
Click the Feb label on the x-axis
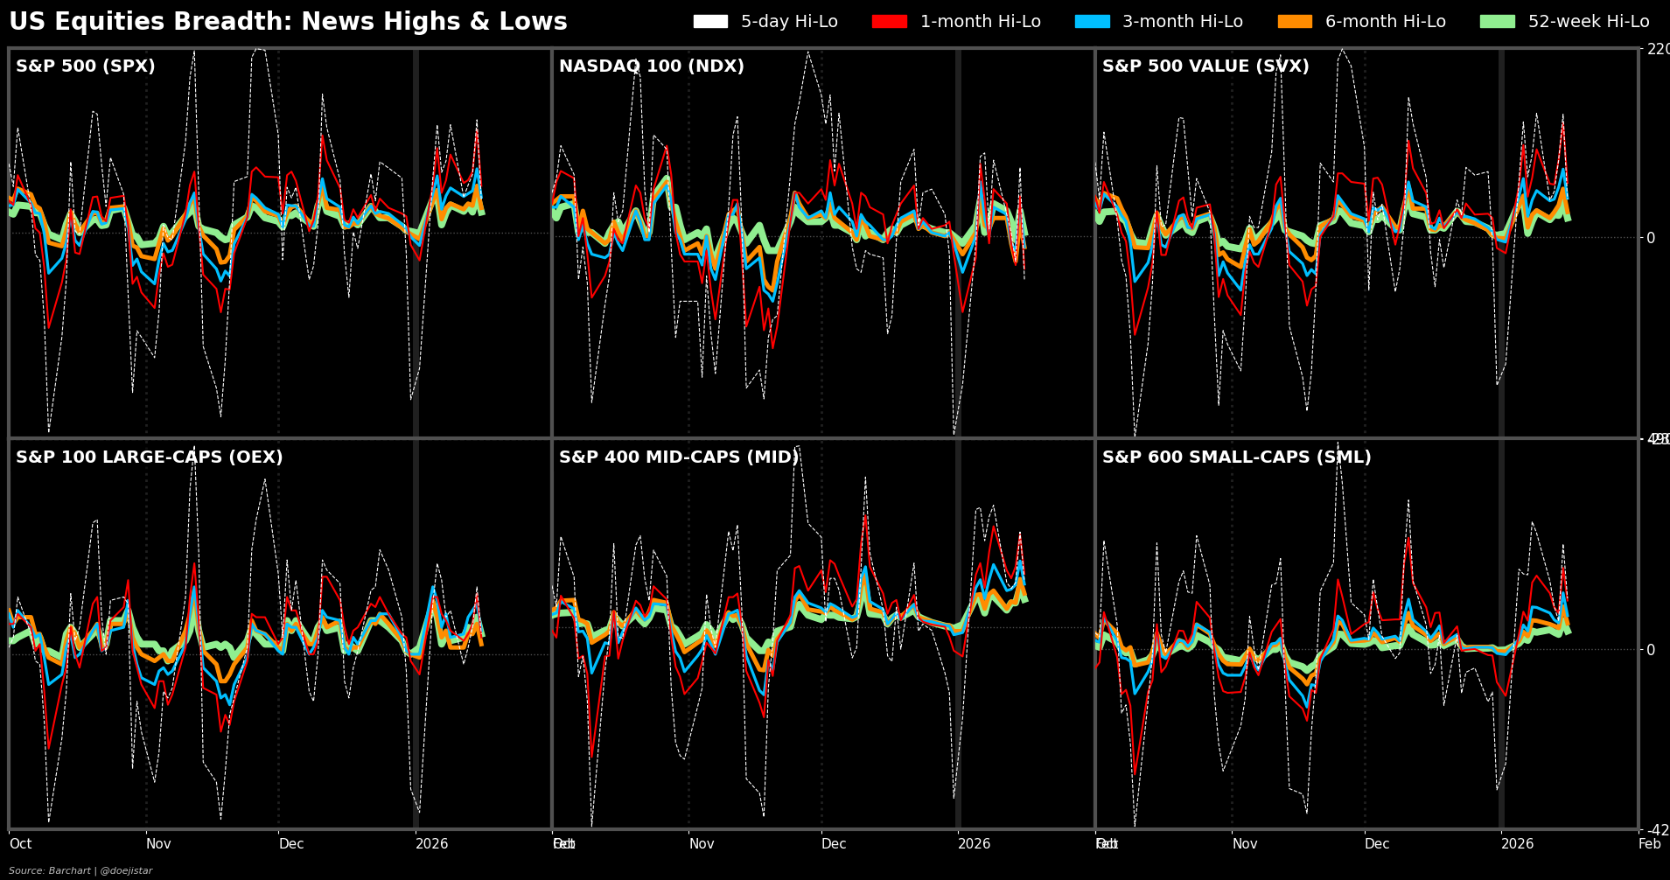[x=1649, y=844]
